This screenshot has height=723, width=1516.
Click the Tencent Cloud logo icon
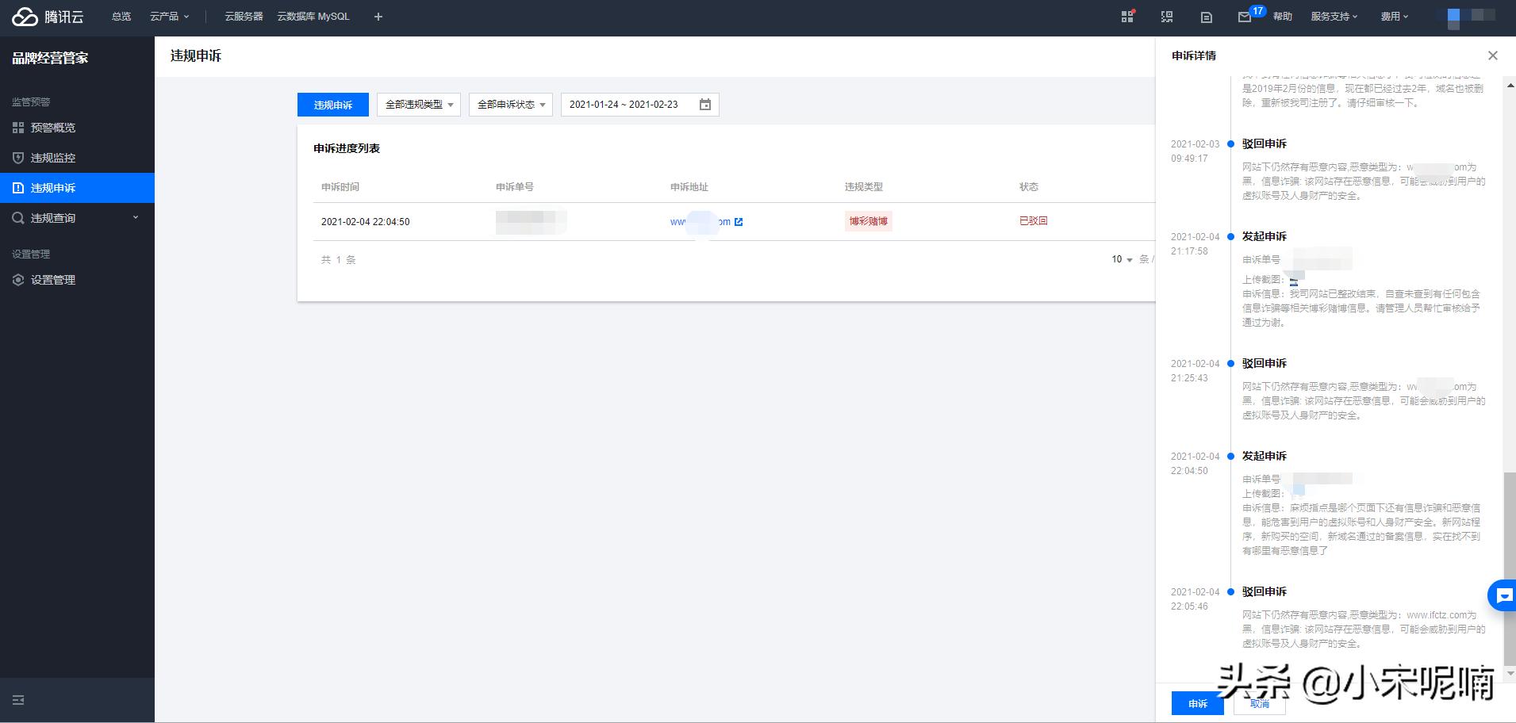(x=25, y=17)
